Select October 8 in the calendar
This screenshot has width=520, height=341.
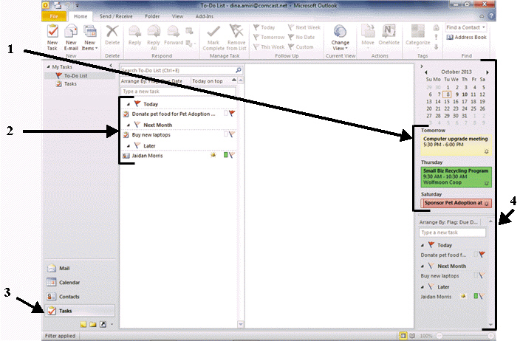point(448,94)
